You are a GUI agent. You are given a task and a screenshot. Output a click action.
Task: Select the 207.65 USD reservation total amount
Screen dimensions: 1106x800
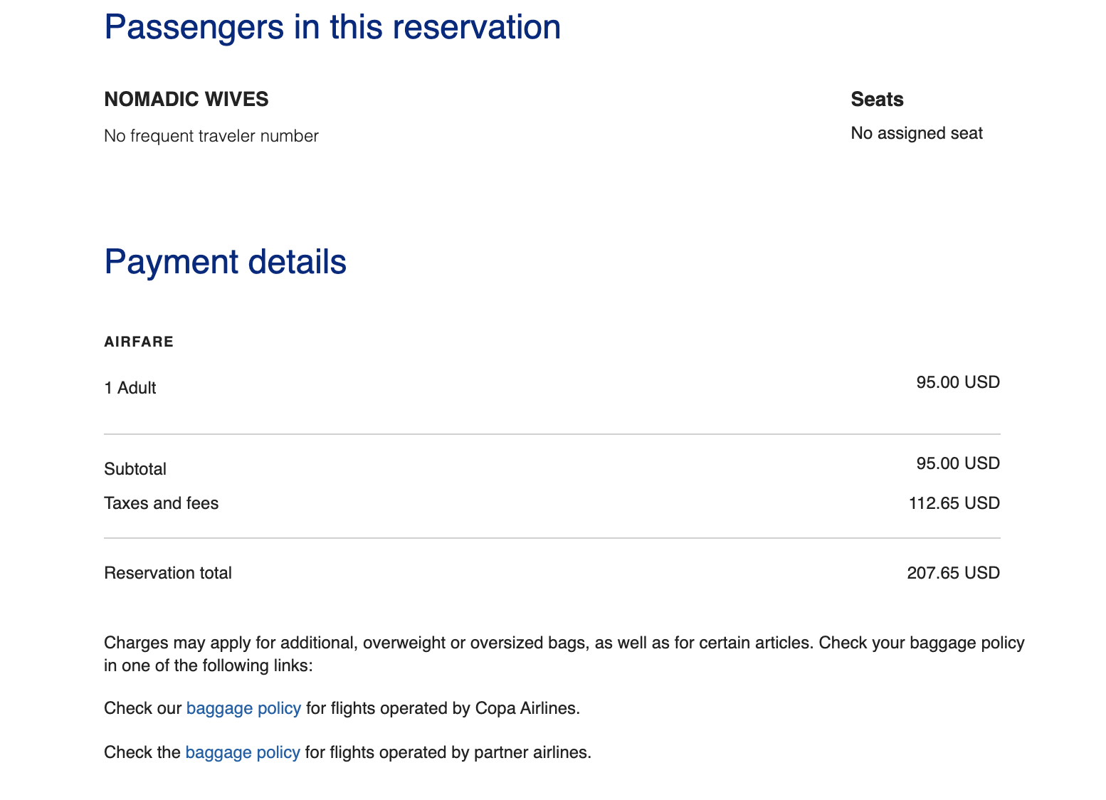(x=954, y=573)
